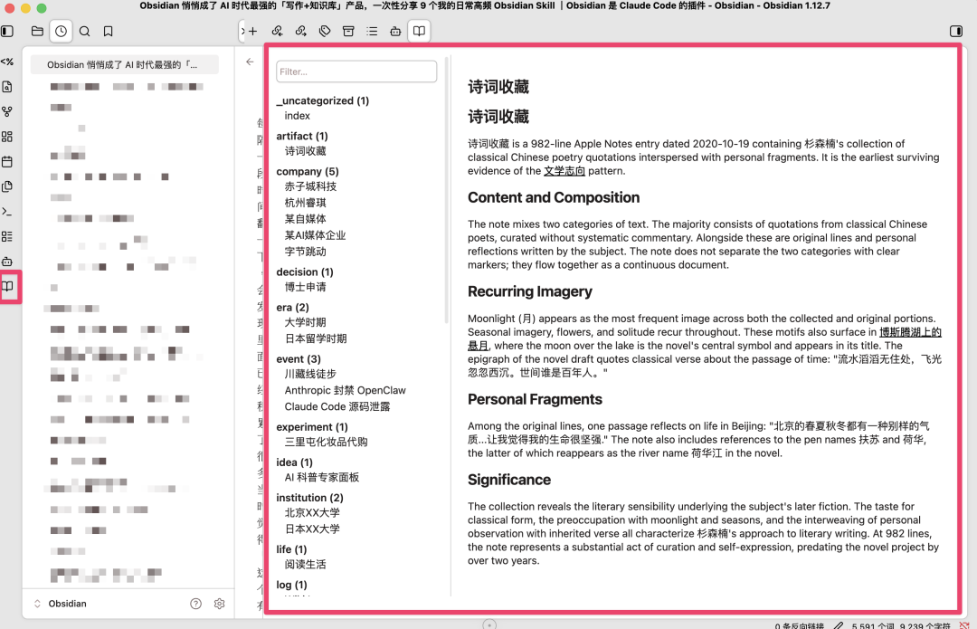Toggle editing mode pencil in status bar
977x629 pixels.
tap(839, 625)
